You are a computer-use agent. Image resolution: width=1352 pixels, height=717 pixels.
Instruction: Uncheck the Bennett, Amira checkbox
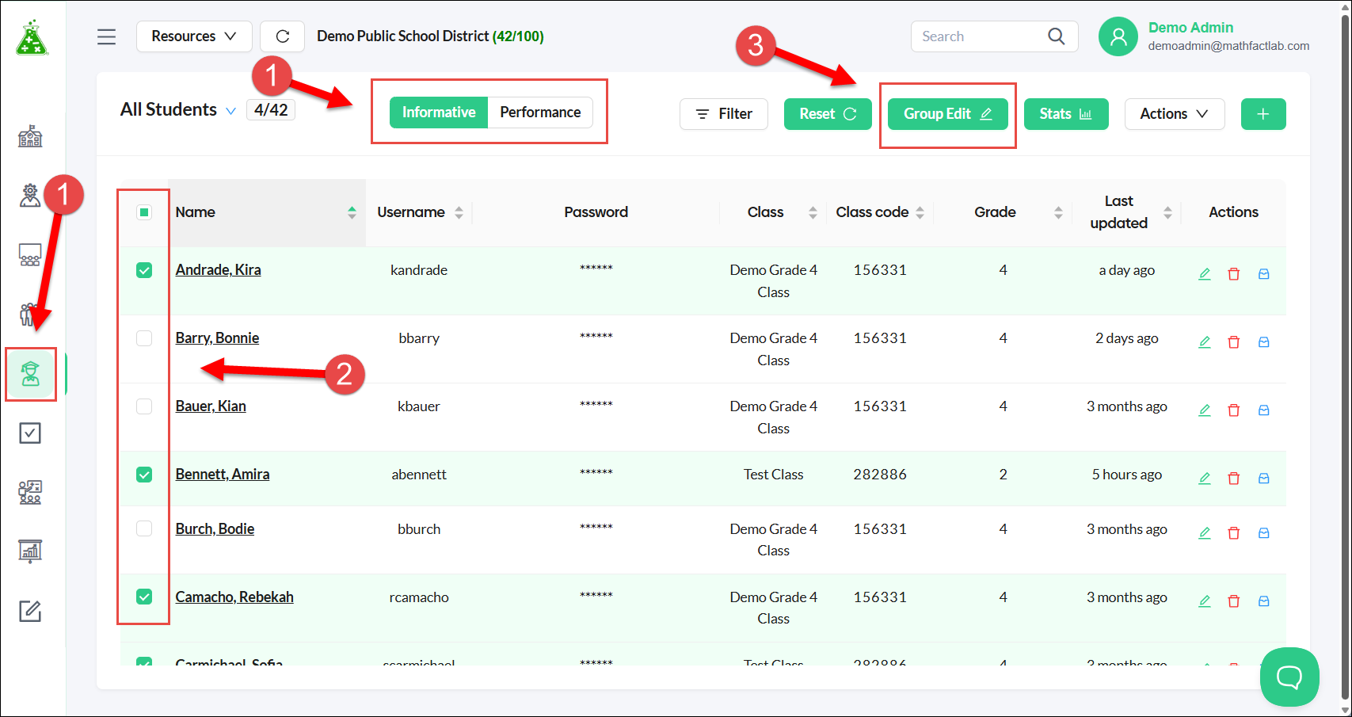coord(144,475)
